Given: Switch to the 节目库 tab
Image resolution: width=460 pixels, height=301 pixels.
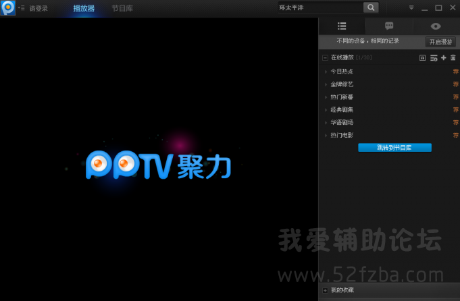Looking at the screenshot, I should pyautogui.click(x=122, y=9).
